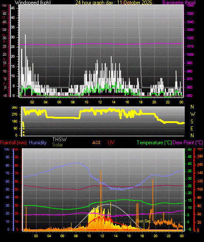
Task: Click the "Sun Set" marker on the lower graph
Action: [x=144, y=221]
